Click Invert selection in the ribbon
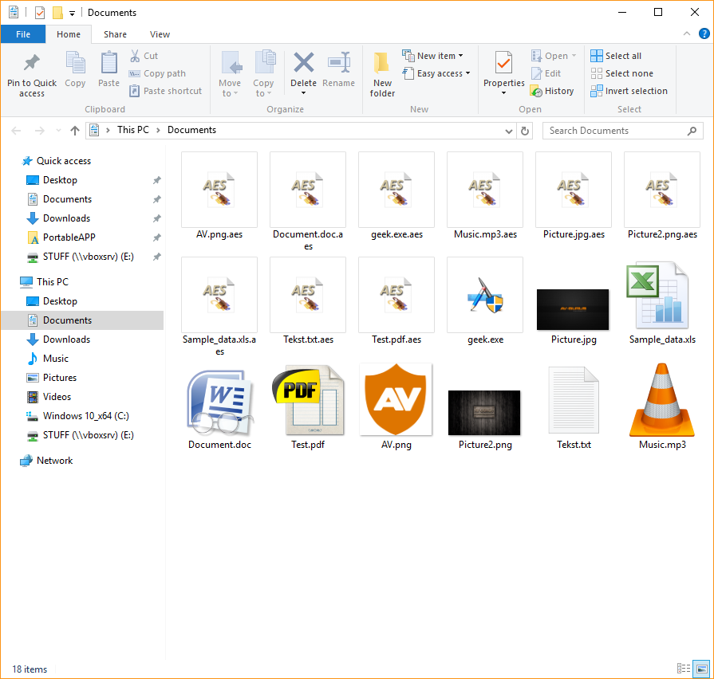 (629, 91)
